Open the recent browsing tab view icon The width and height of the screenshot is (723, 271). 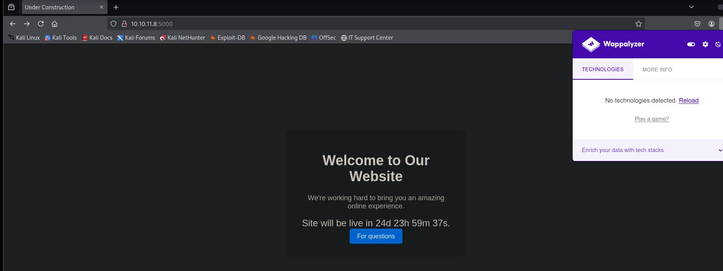click(11, 7)
